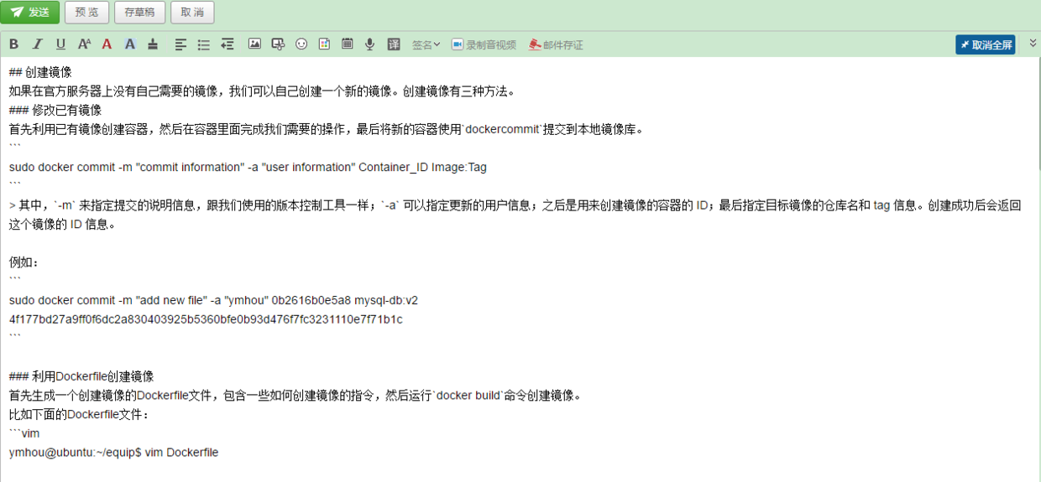Toggle italic formatting
The image size is (1041, 482).
pos(37,44)
